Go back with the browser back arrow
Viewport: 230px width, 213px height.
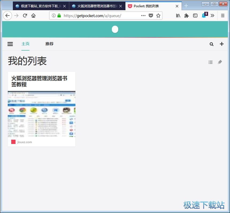click(7, 16)
